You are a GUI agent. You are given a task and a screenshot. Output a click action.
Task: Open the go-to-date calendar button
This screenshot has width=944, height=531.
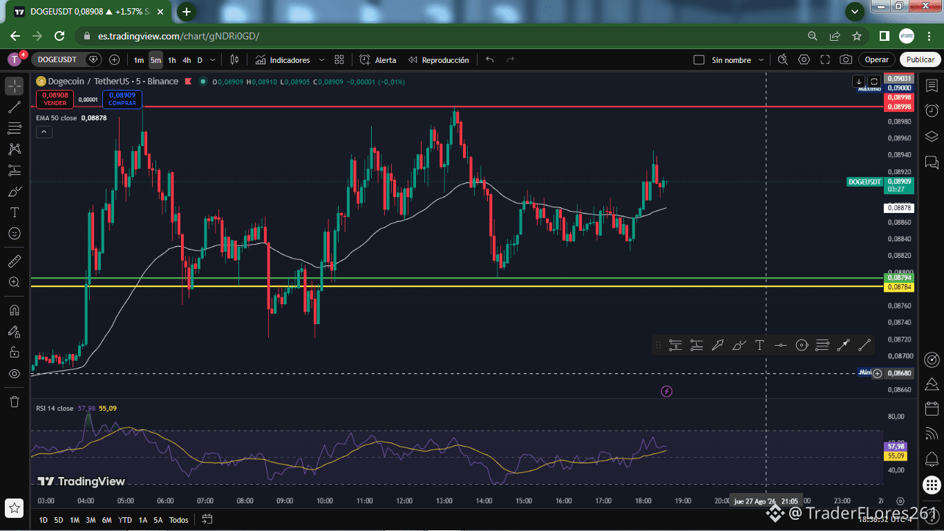(x=207, y=519)
